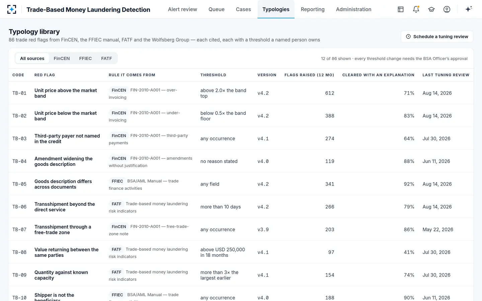482x301 pixels.
Task: Filter the library by FFIEC source
Action: tap(85, 59)
